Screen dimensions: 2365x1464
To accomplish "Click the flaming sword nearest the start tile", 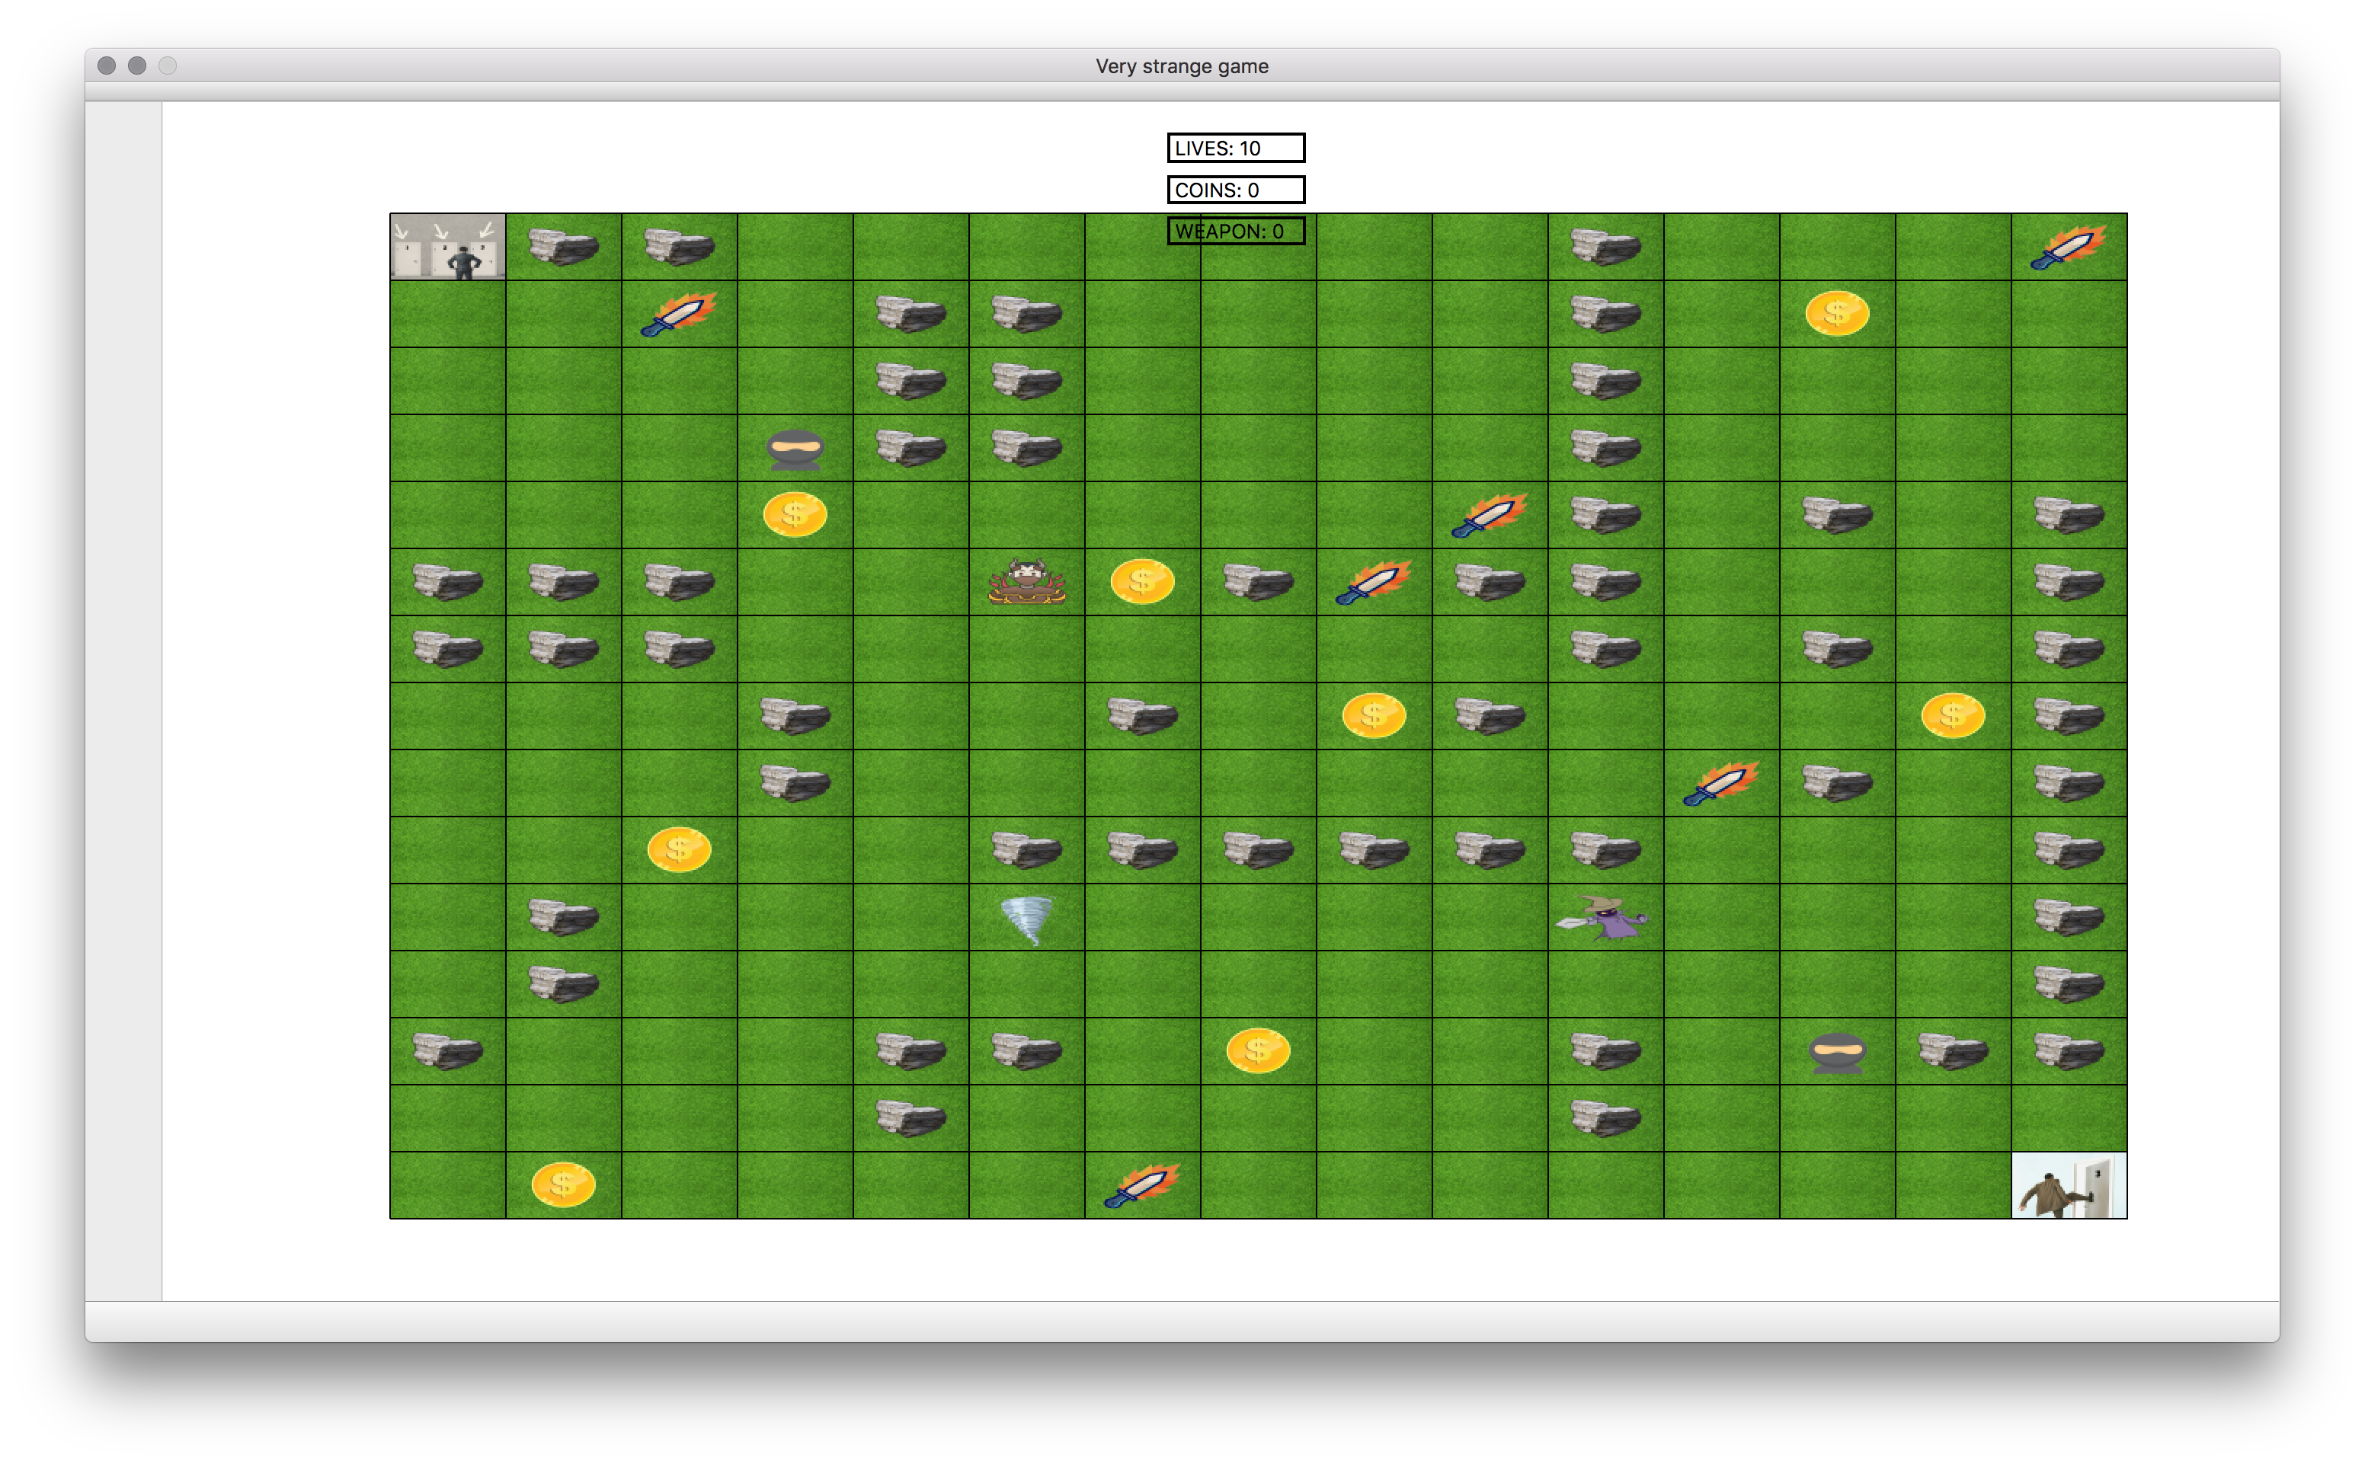I will [679, 314].
